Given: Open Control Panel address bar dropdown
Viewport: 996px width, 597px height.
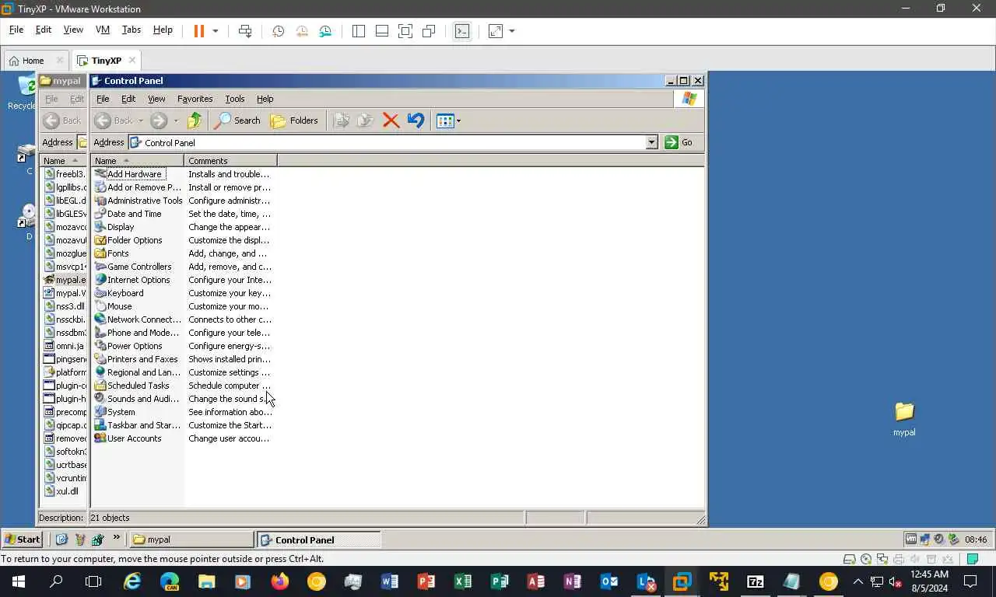Looking at the screenshot, I should (652, 142).
